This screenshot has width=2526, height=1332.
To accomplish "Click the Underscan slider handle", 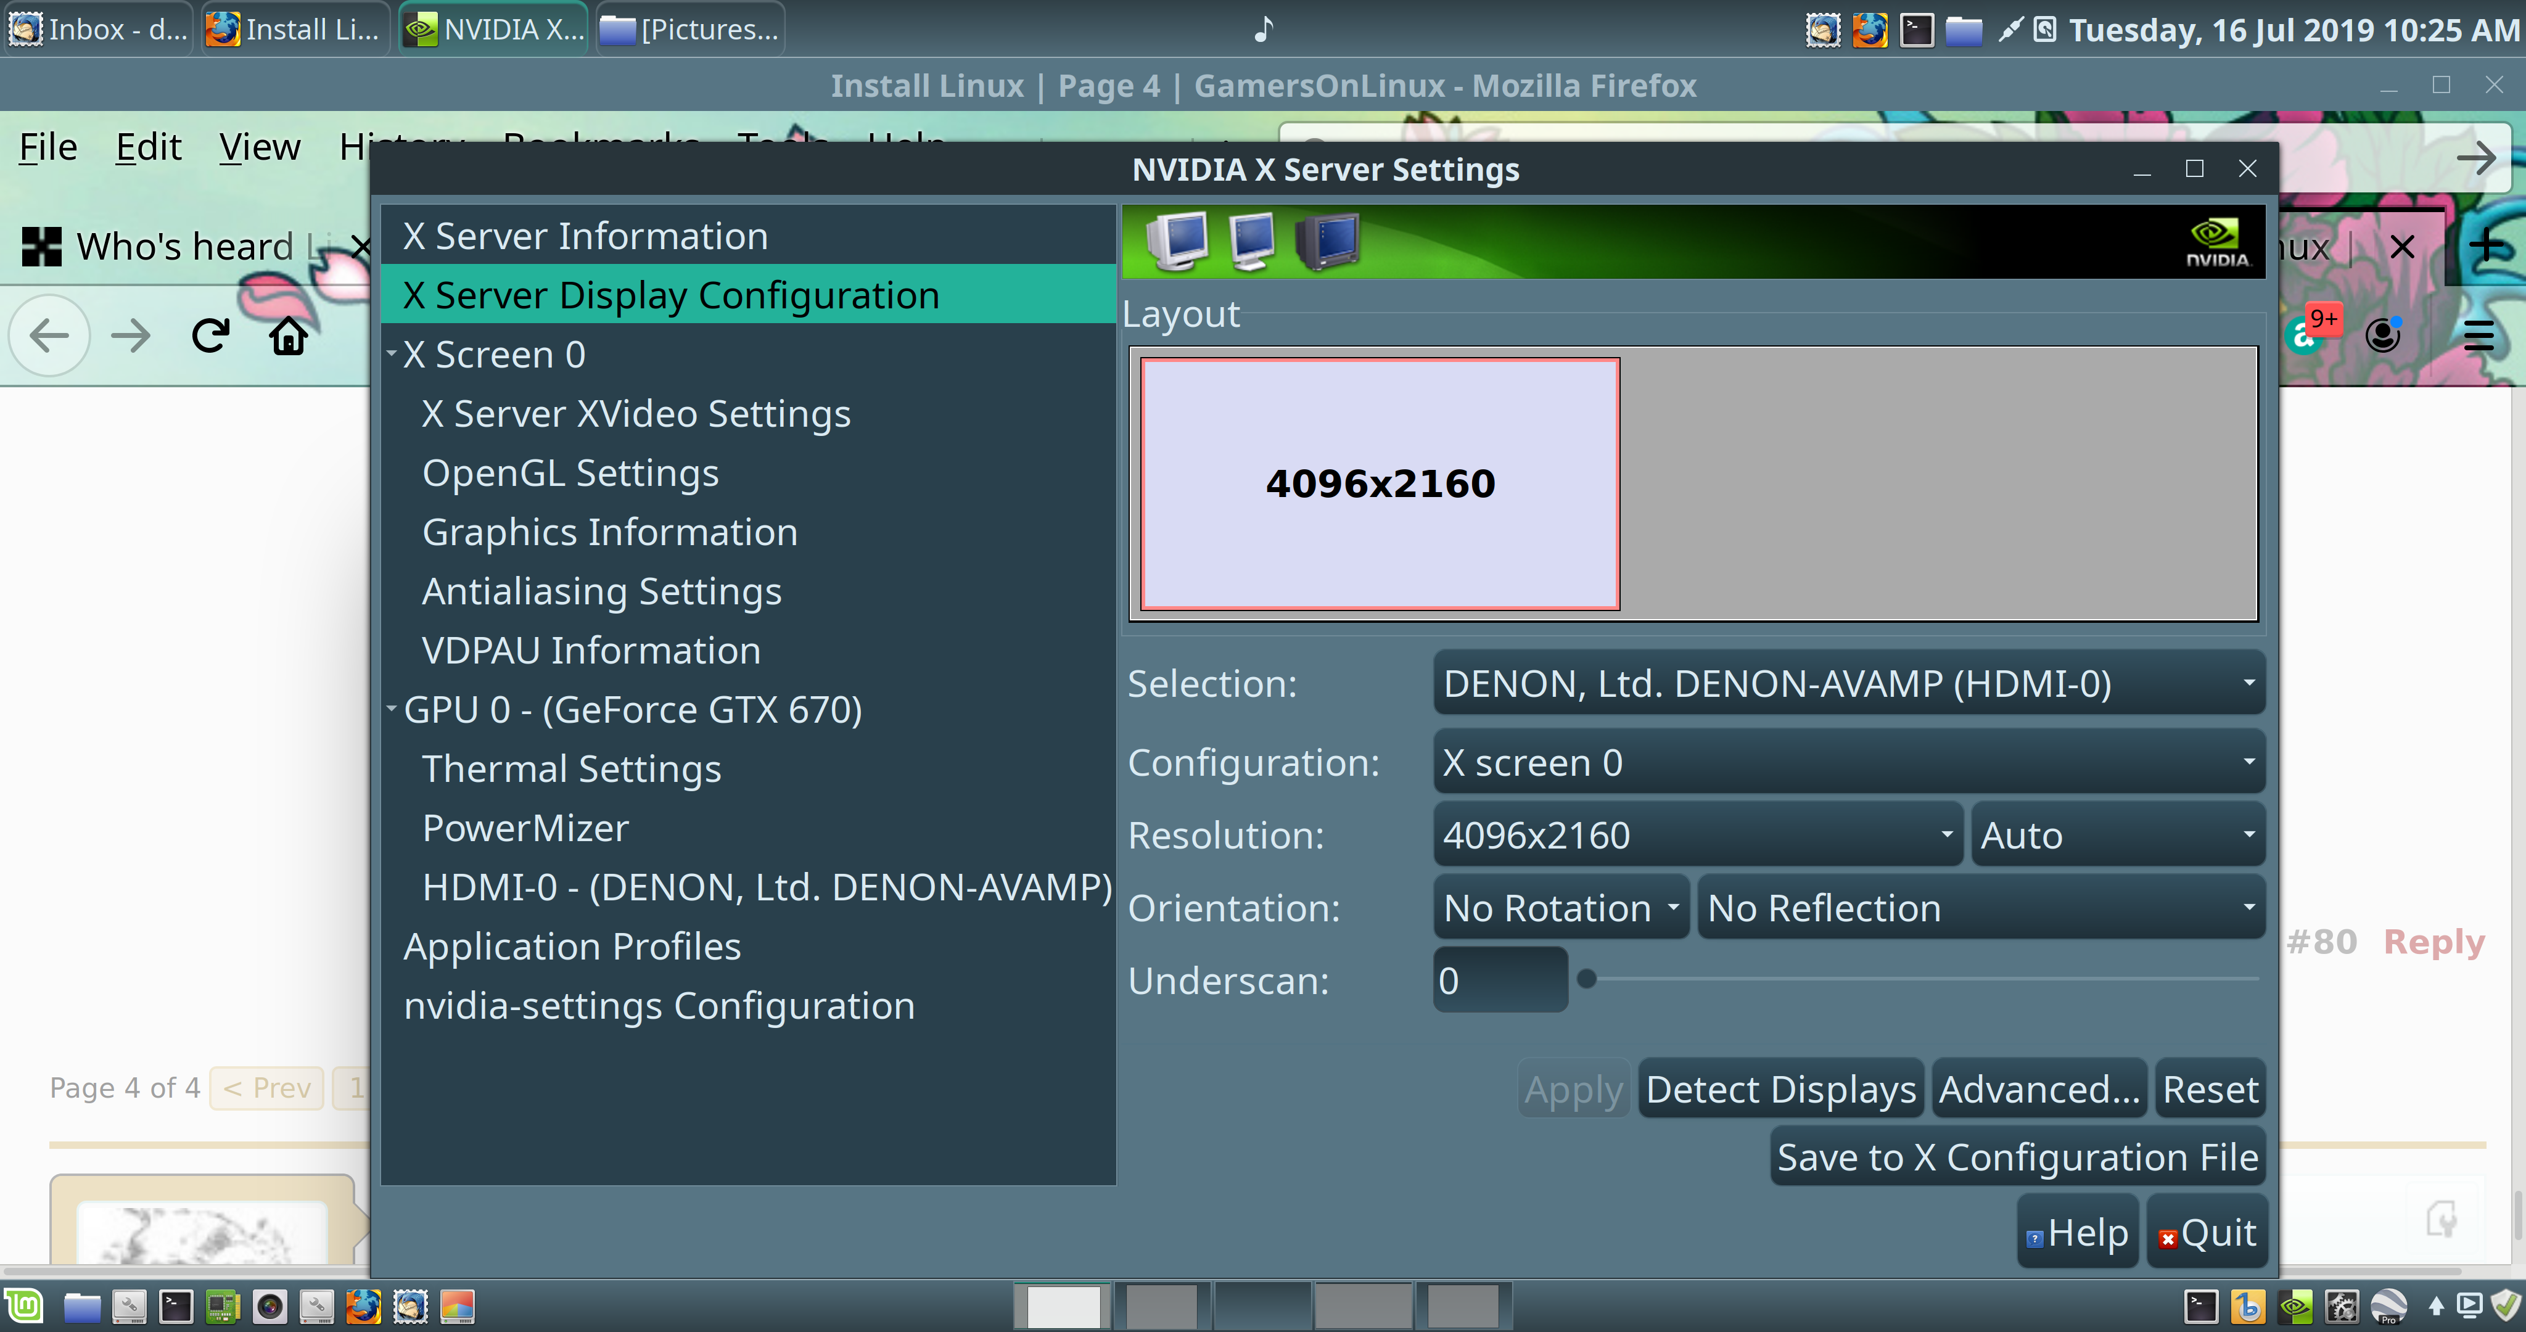I will 1587,979.
